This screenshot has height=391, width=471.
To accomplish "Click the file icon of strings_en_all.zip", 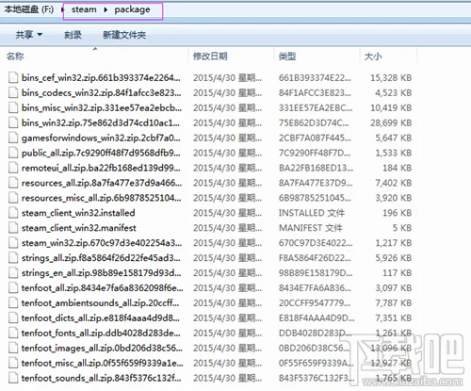I will pyautogui.click(x=13, y=273).
